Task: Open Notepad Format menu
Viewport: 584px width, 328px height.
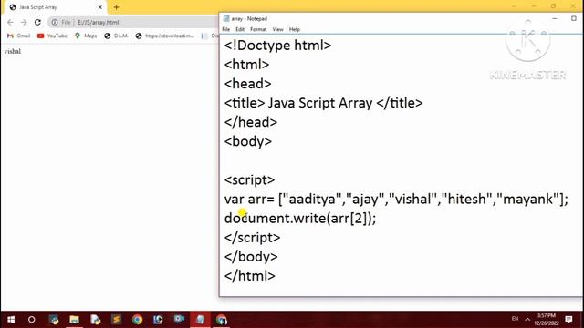Action: point(258,29)
